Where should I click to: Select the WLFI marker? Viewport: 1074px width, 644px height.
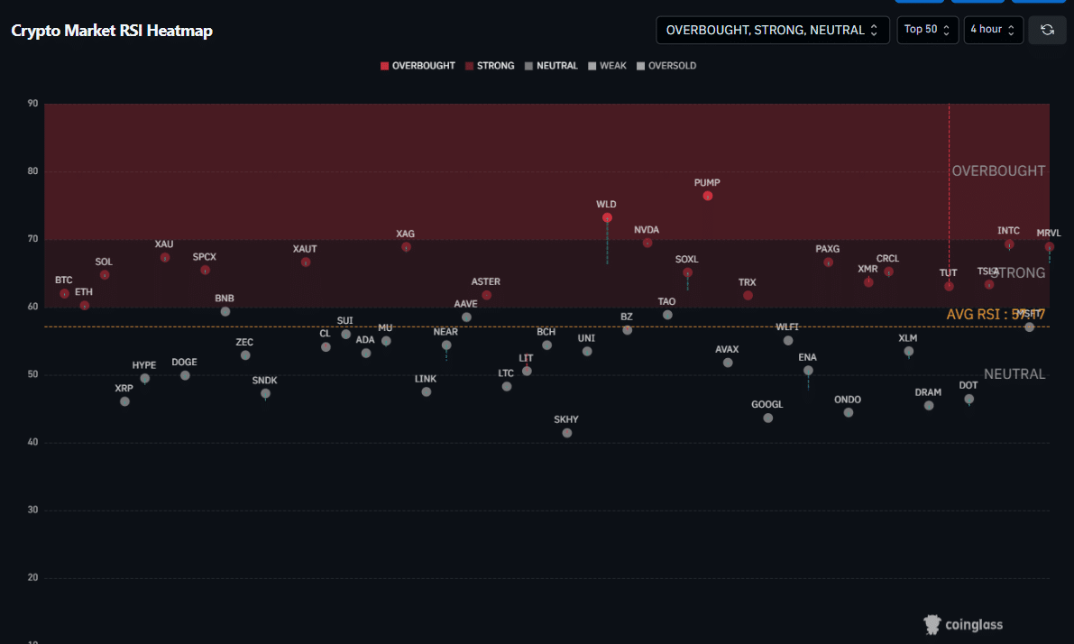tap(788, 341)
